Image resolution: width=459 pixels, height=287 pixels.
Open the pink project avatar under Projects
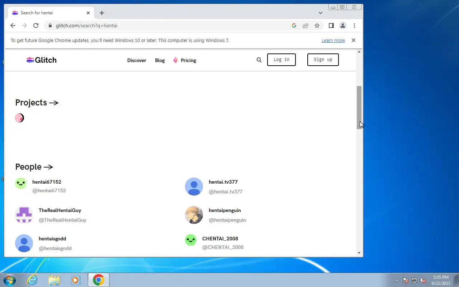19,118
